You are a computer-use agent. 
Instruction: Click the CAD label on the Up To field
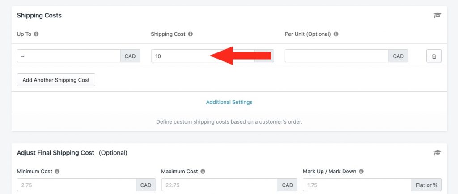pyautogui.click(x=130, y=56)
